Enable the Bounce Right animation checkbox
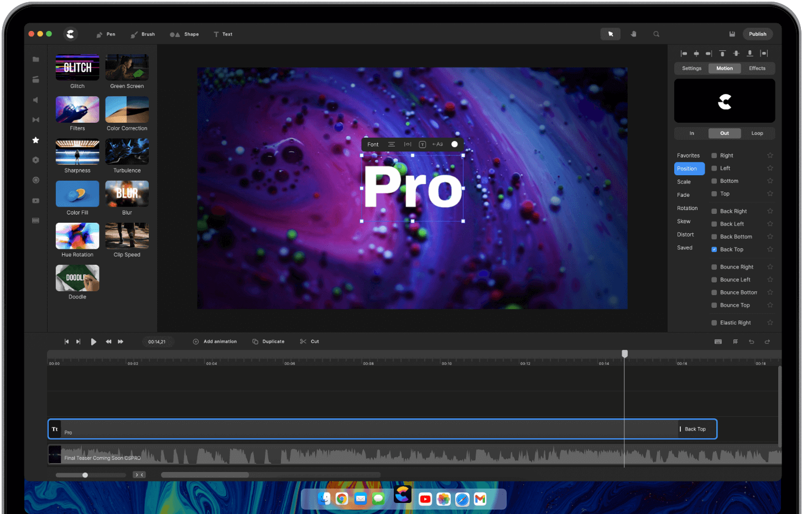 (x=714, y=266)
